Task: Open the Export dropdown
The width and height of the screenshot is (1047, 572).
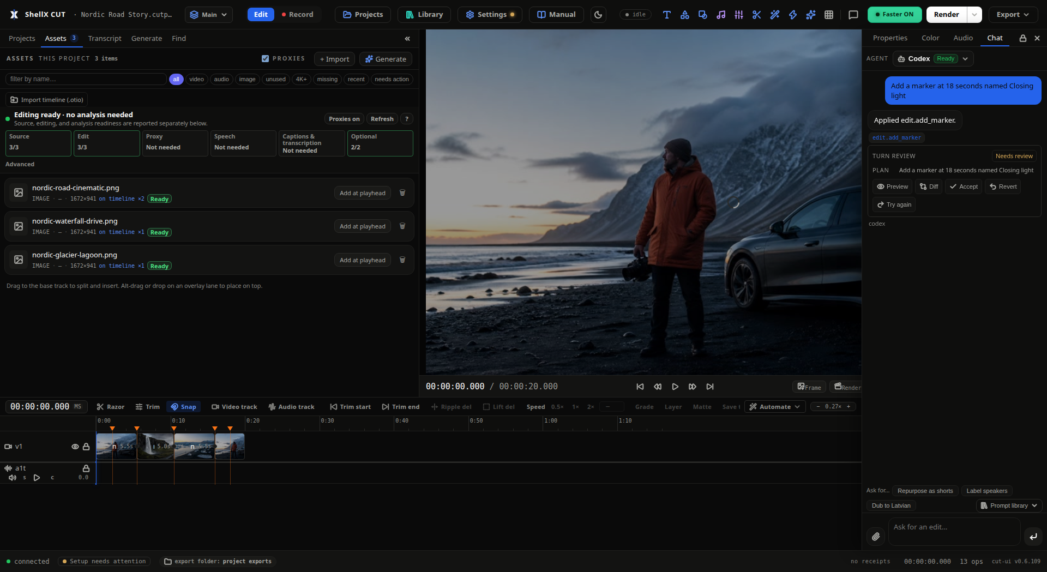Action: [x=1013, y=15]
